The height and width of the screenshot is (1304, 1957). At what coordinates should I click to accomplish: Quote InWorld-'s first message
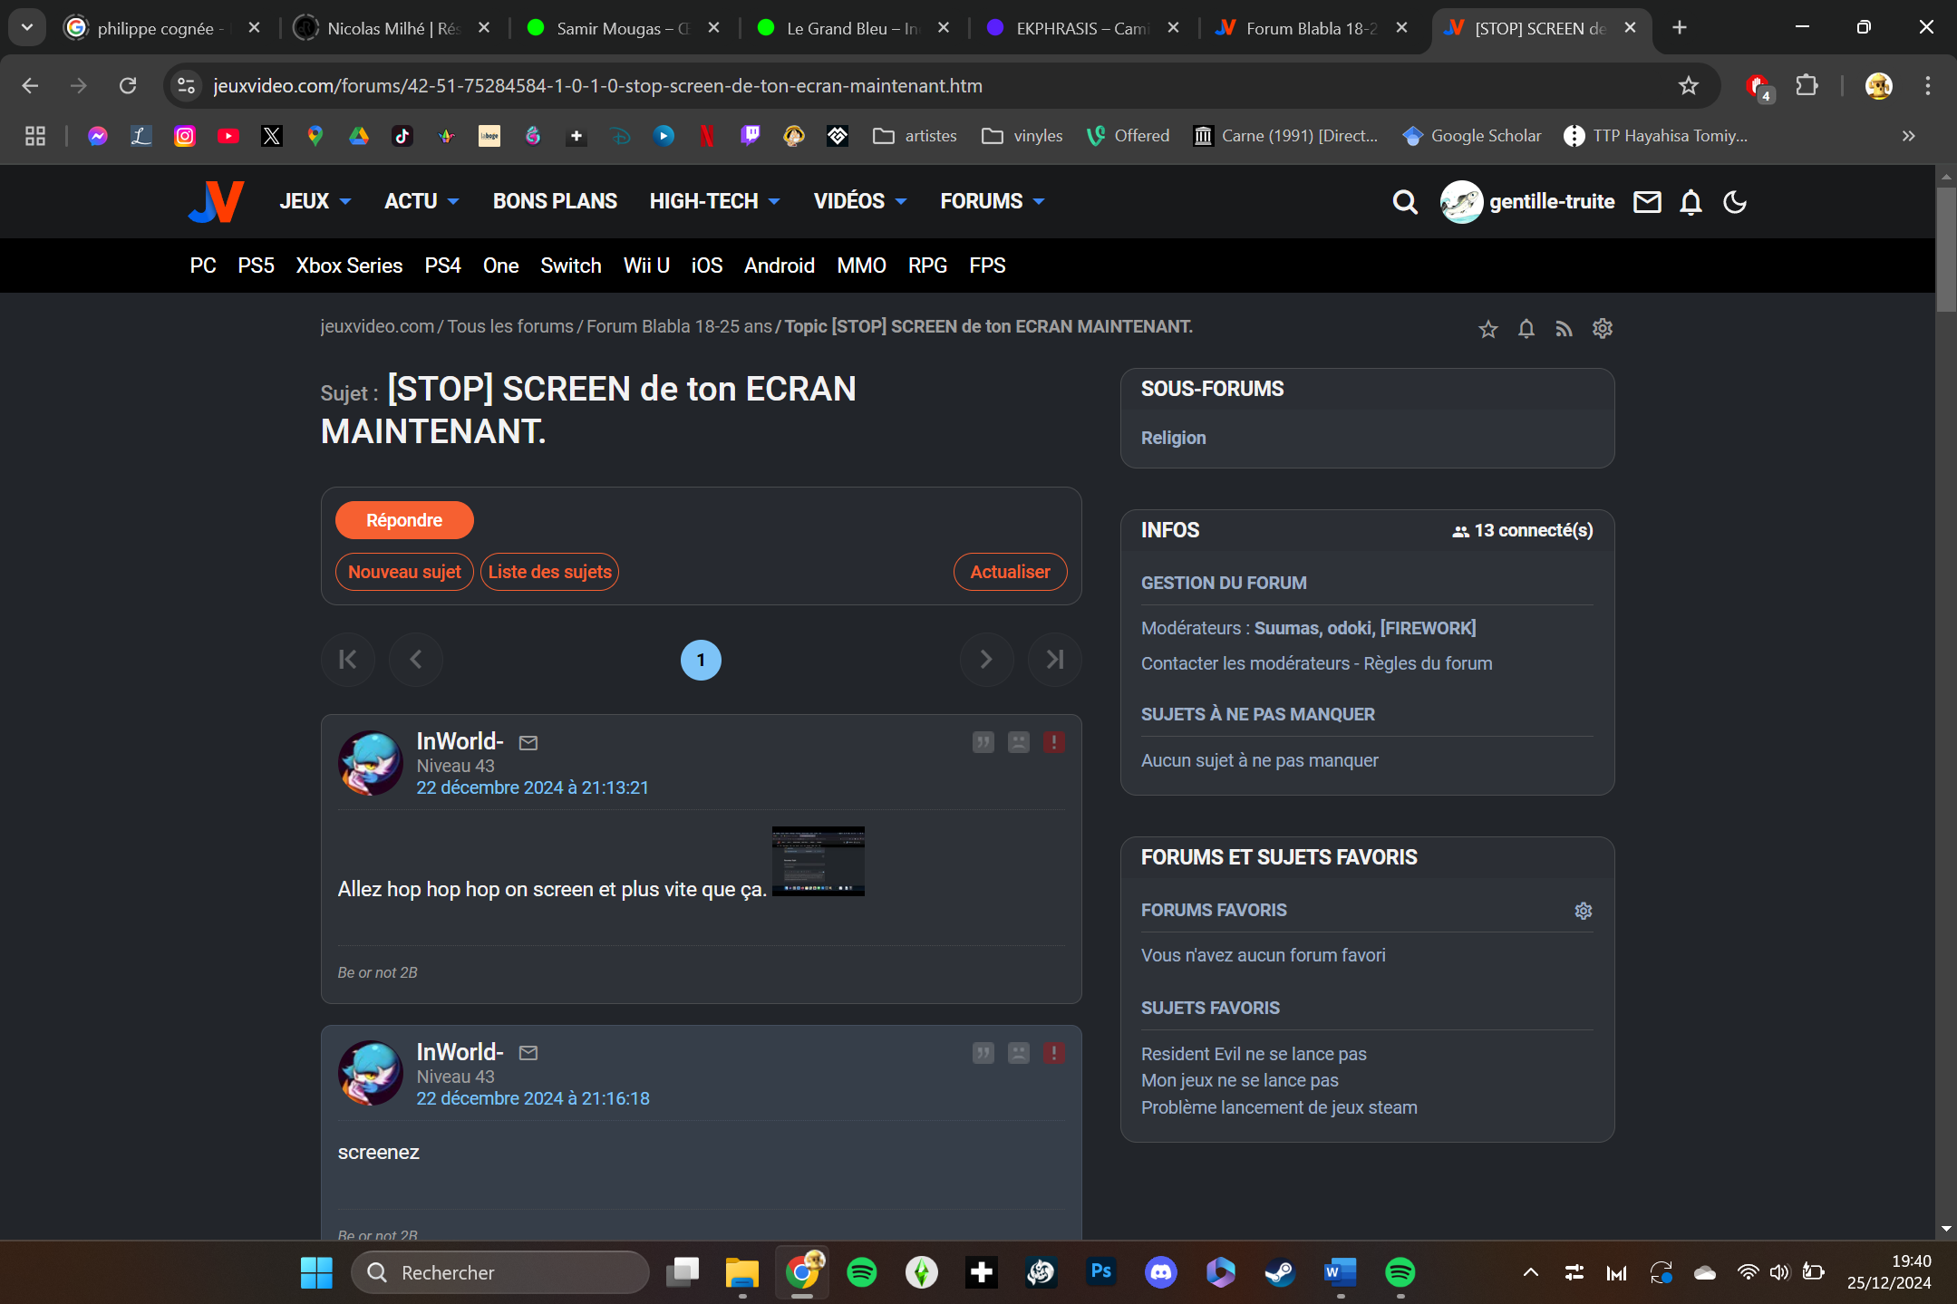pos(983,743)
